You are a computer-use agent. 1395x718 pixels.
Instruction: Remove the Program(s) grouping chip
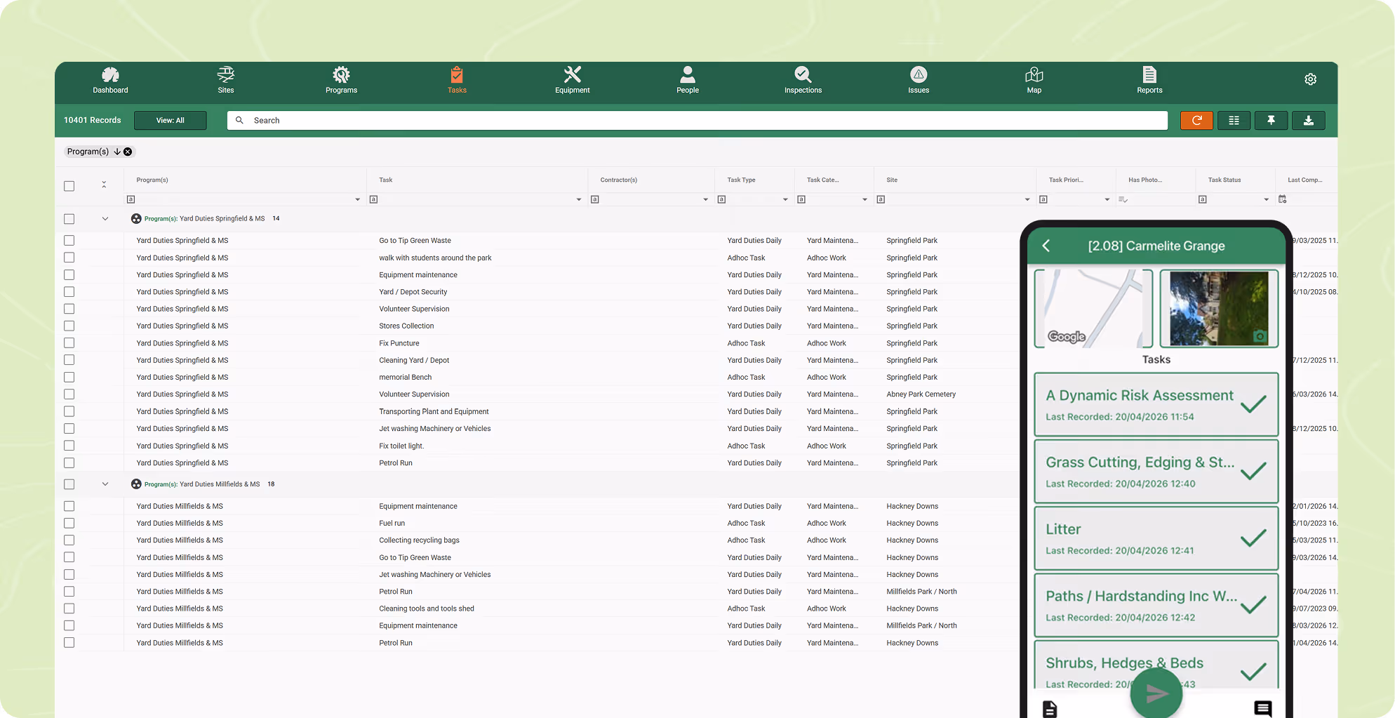tap(128, 152)
